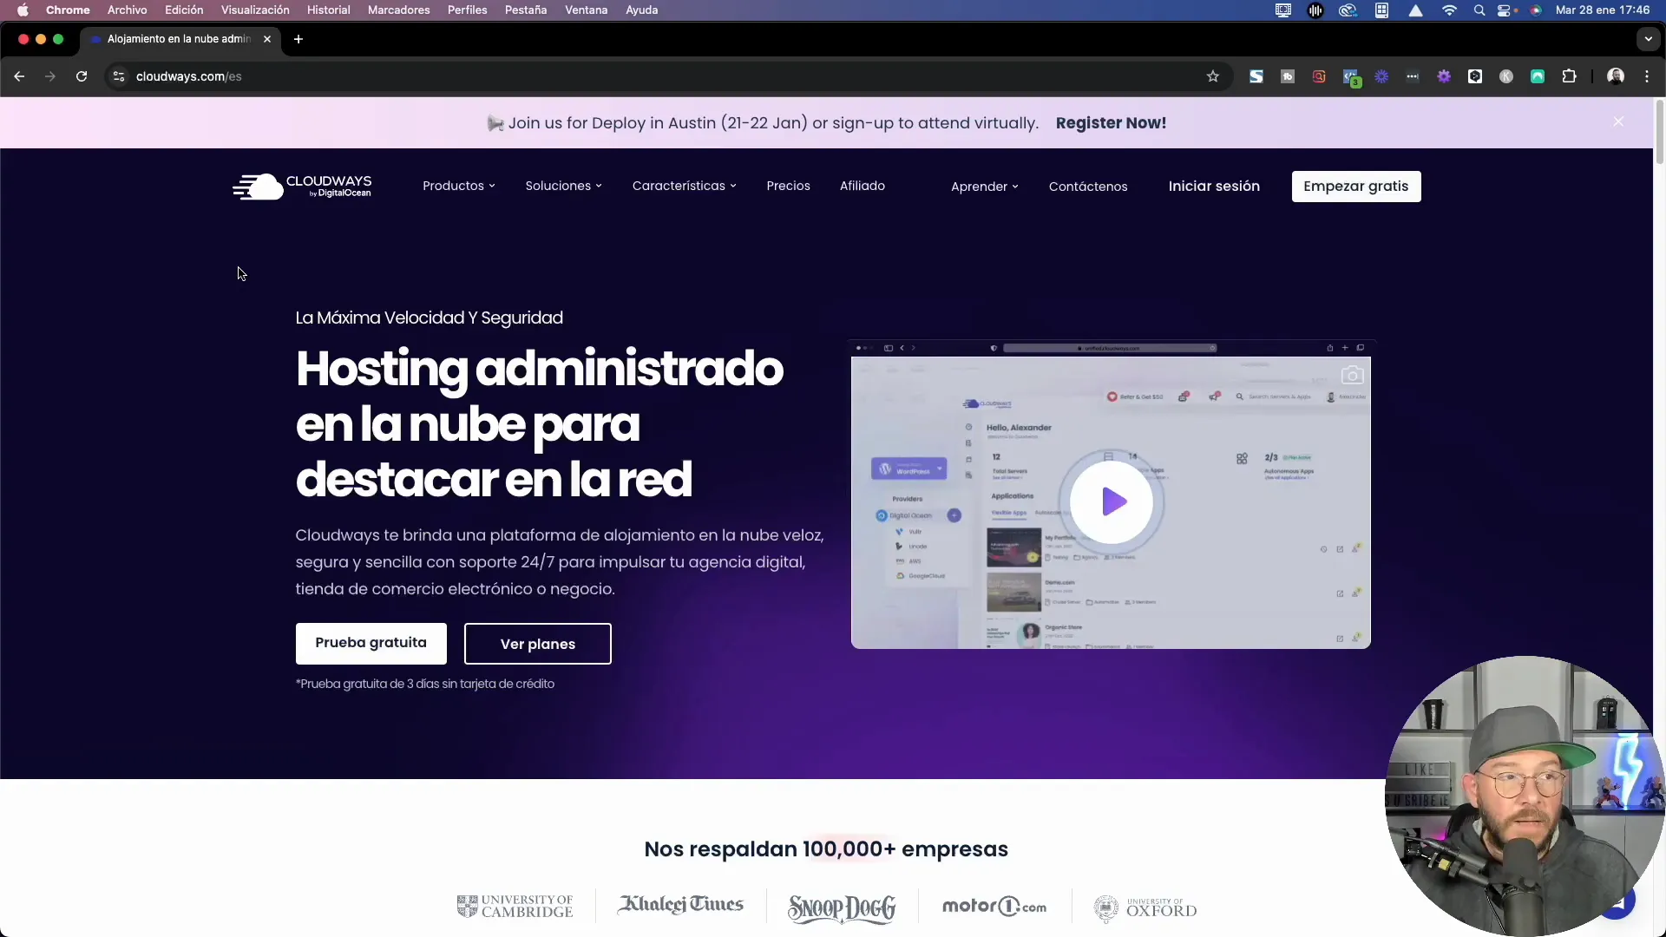The width and height of the screenshot is (1666, 937).
Task: Click Empezar gratis button
Action: tap(1356, 187)
